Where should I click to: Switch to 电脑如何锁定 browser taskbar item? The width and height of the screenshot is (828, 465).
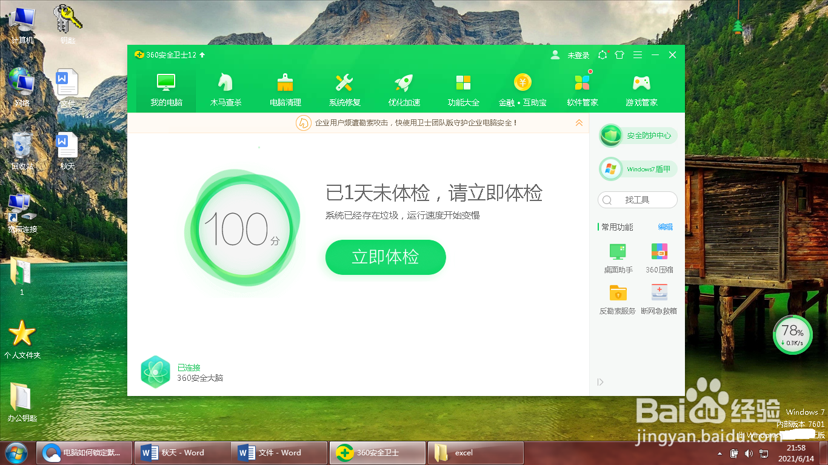84,453
